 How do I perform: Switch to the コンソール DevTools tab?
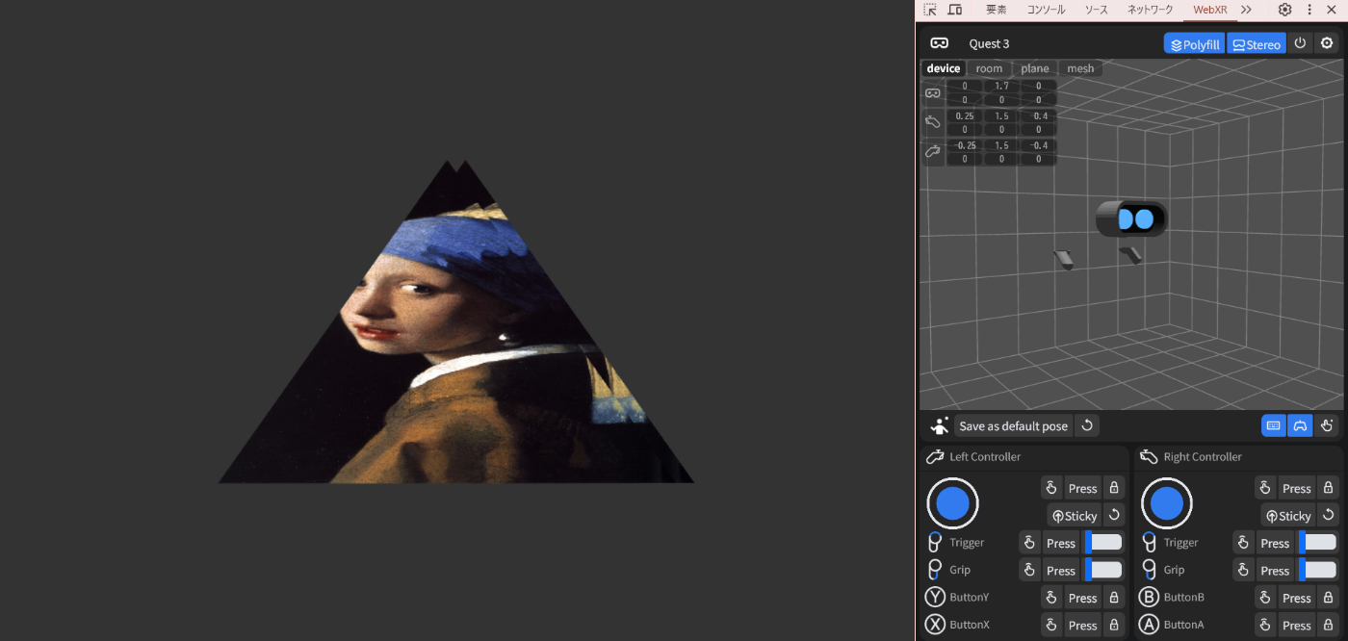(1046, 10)
